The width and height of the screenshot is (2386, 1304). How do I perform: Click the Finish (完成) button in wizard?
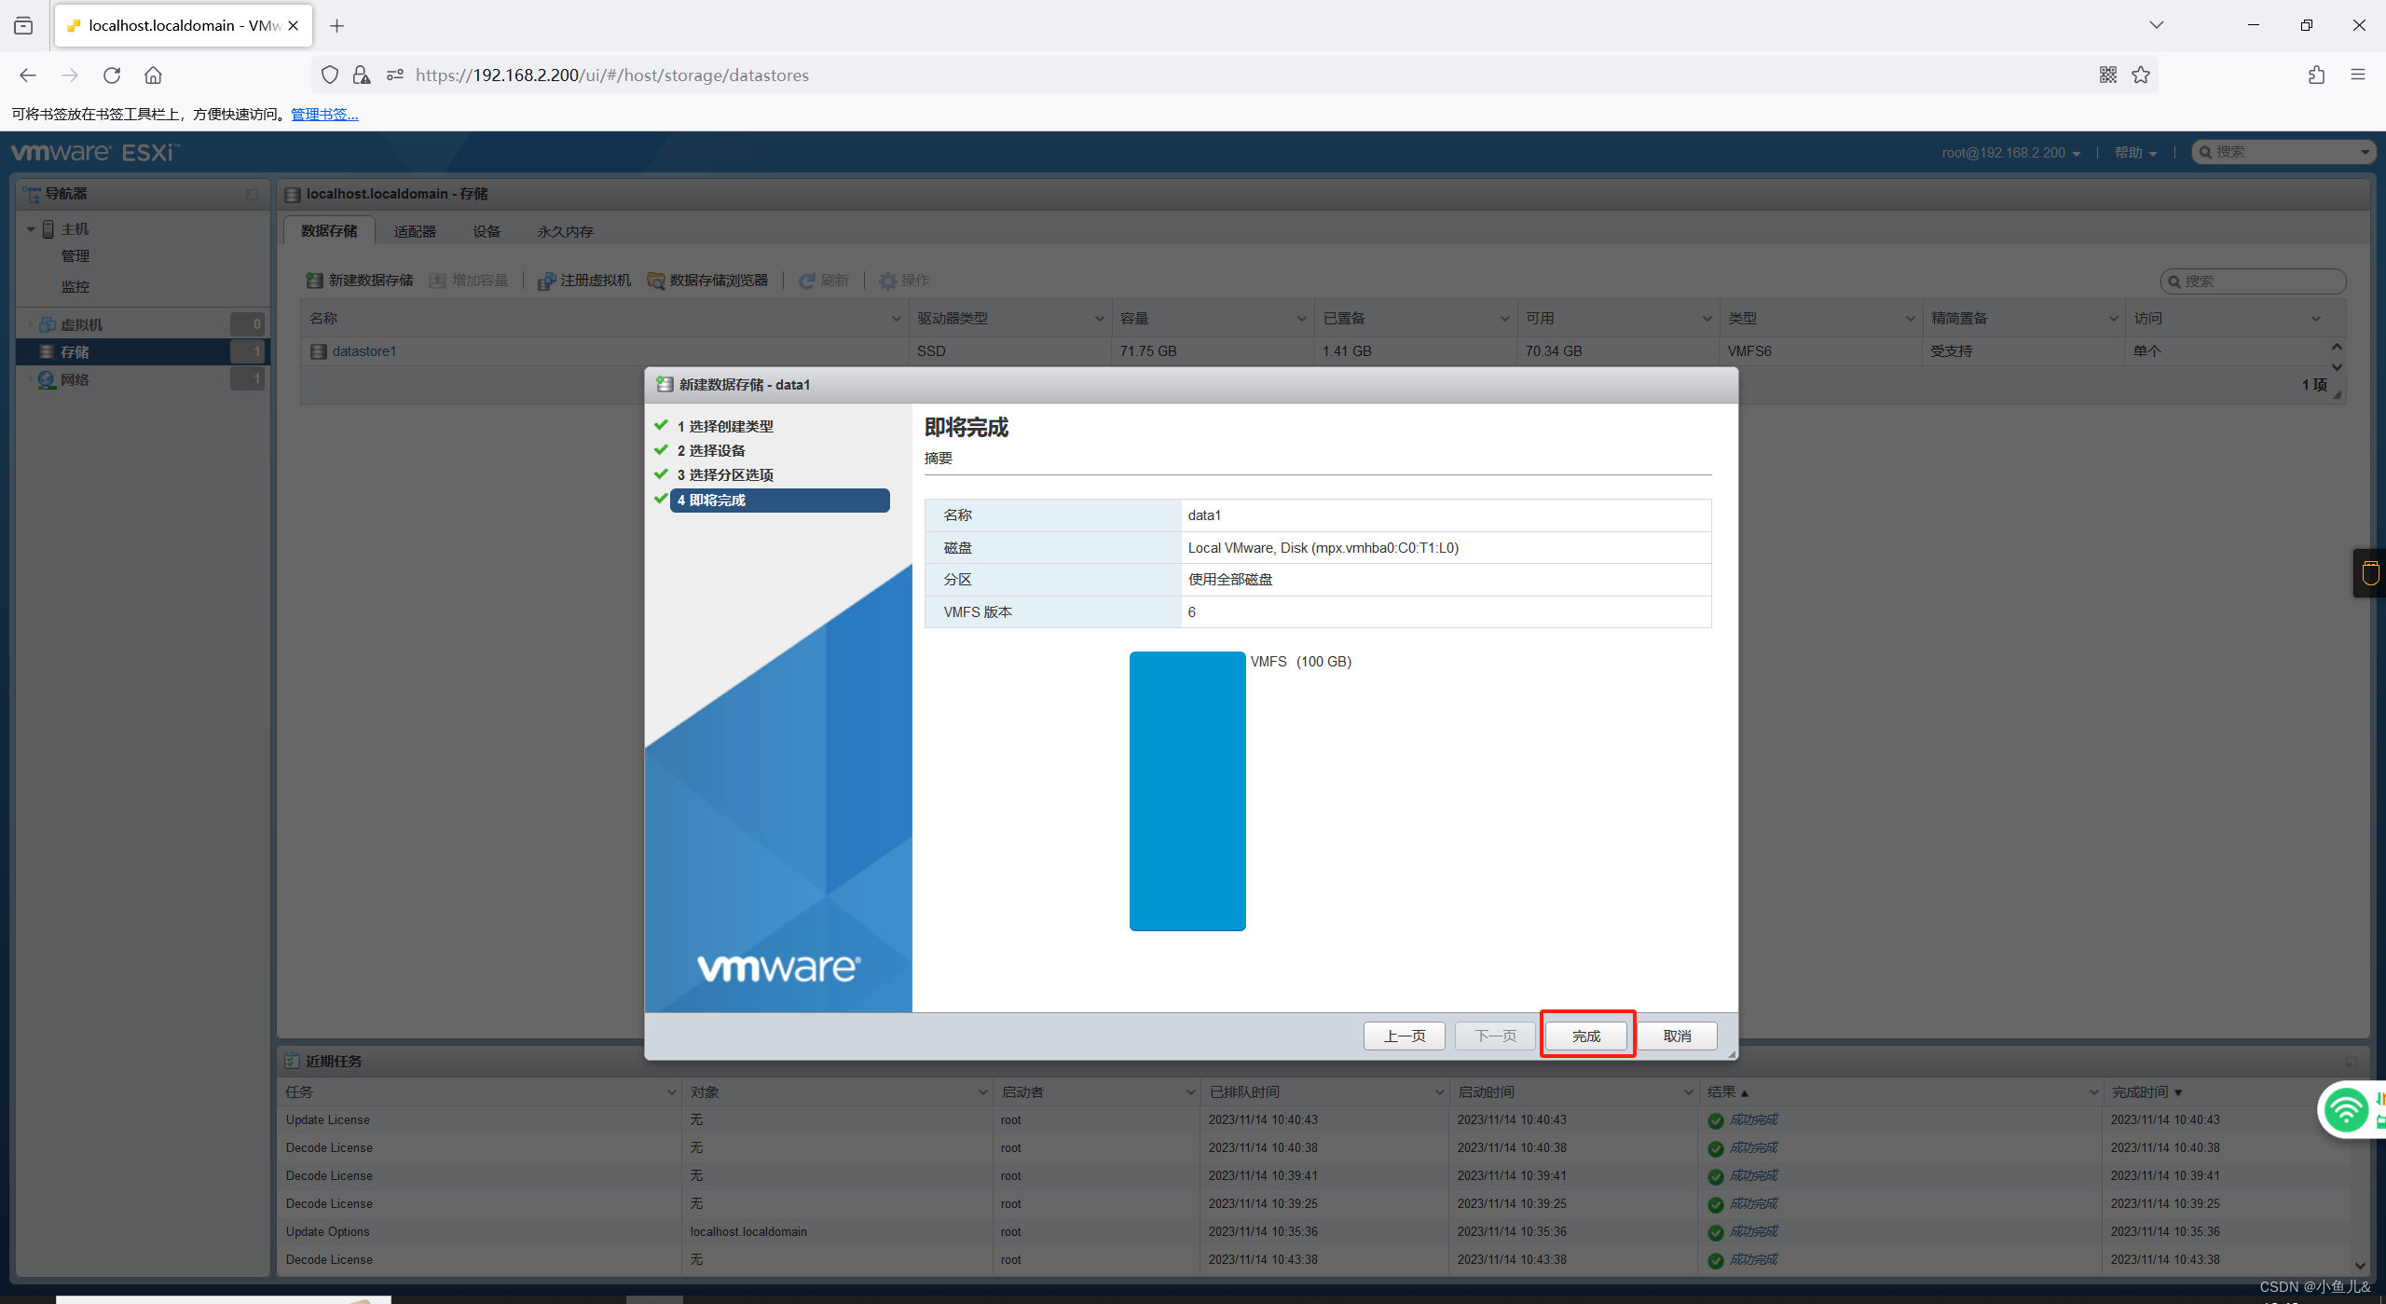click(1586, 1036)
